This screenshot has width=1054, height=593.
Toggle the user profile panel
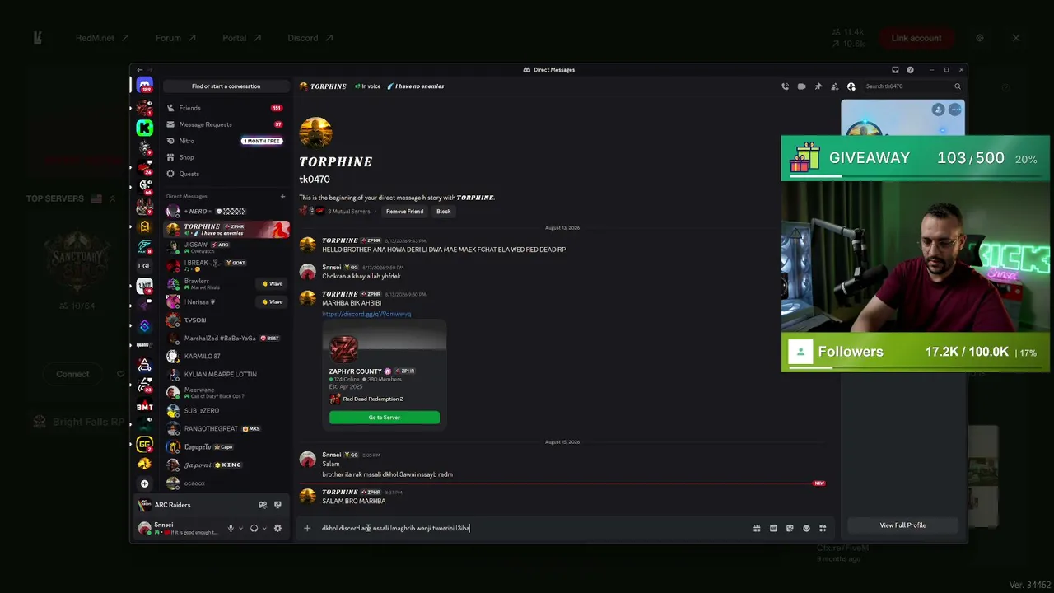[x=851, y=86]
